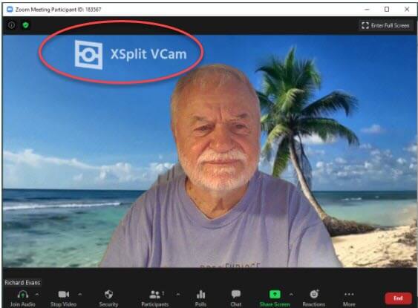Open the meeting information icon

click(11, 25)
